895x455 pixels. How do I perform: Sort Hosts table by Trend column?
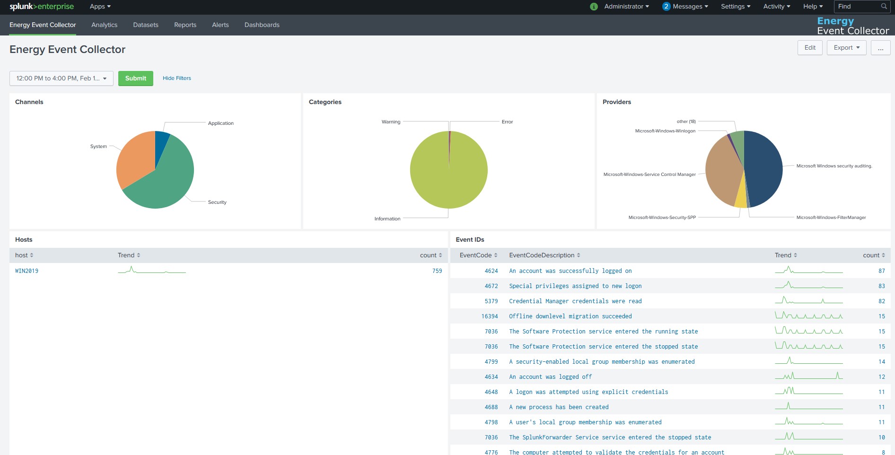pos(129,255)
